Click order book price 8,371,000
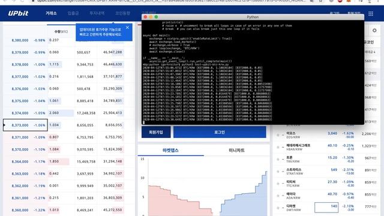The width and height of the screenshot is (384, 216). (20, 137)
